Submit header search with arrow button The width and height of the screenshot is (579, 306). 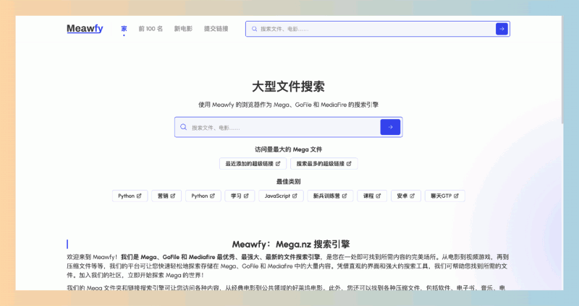502,29
